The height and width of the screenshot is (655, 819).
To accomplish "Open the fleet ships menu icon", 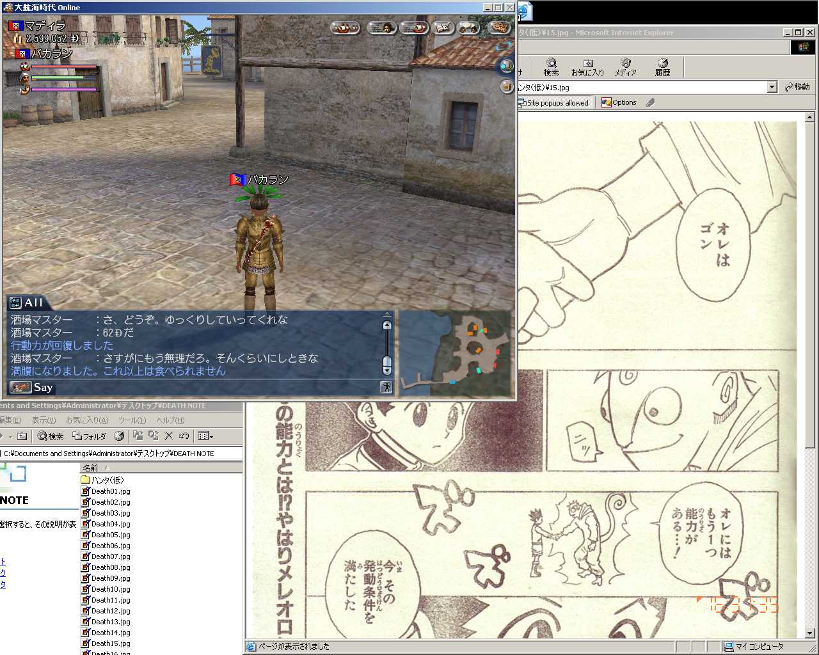I will 346,28.
